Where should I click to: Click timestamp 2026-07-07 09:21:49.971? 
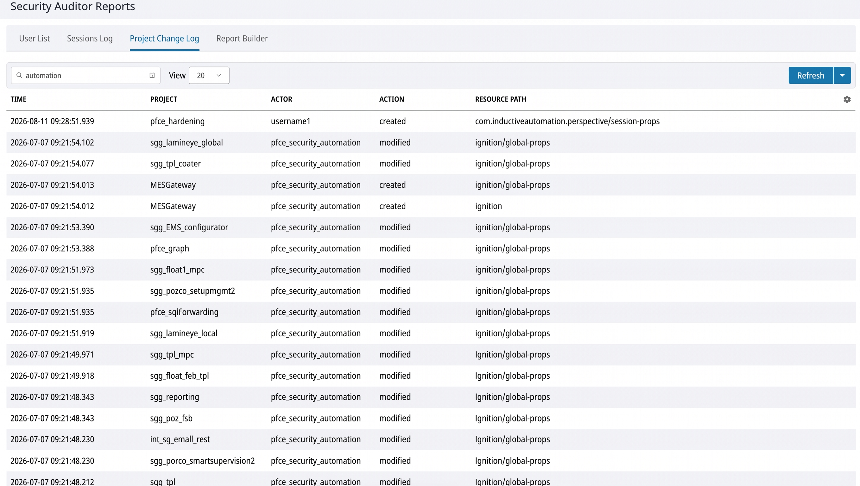tap(52, 354)
